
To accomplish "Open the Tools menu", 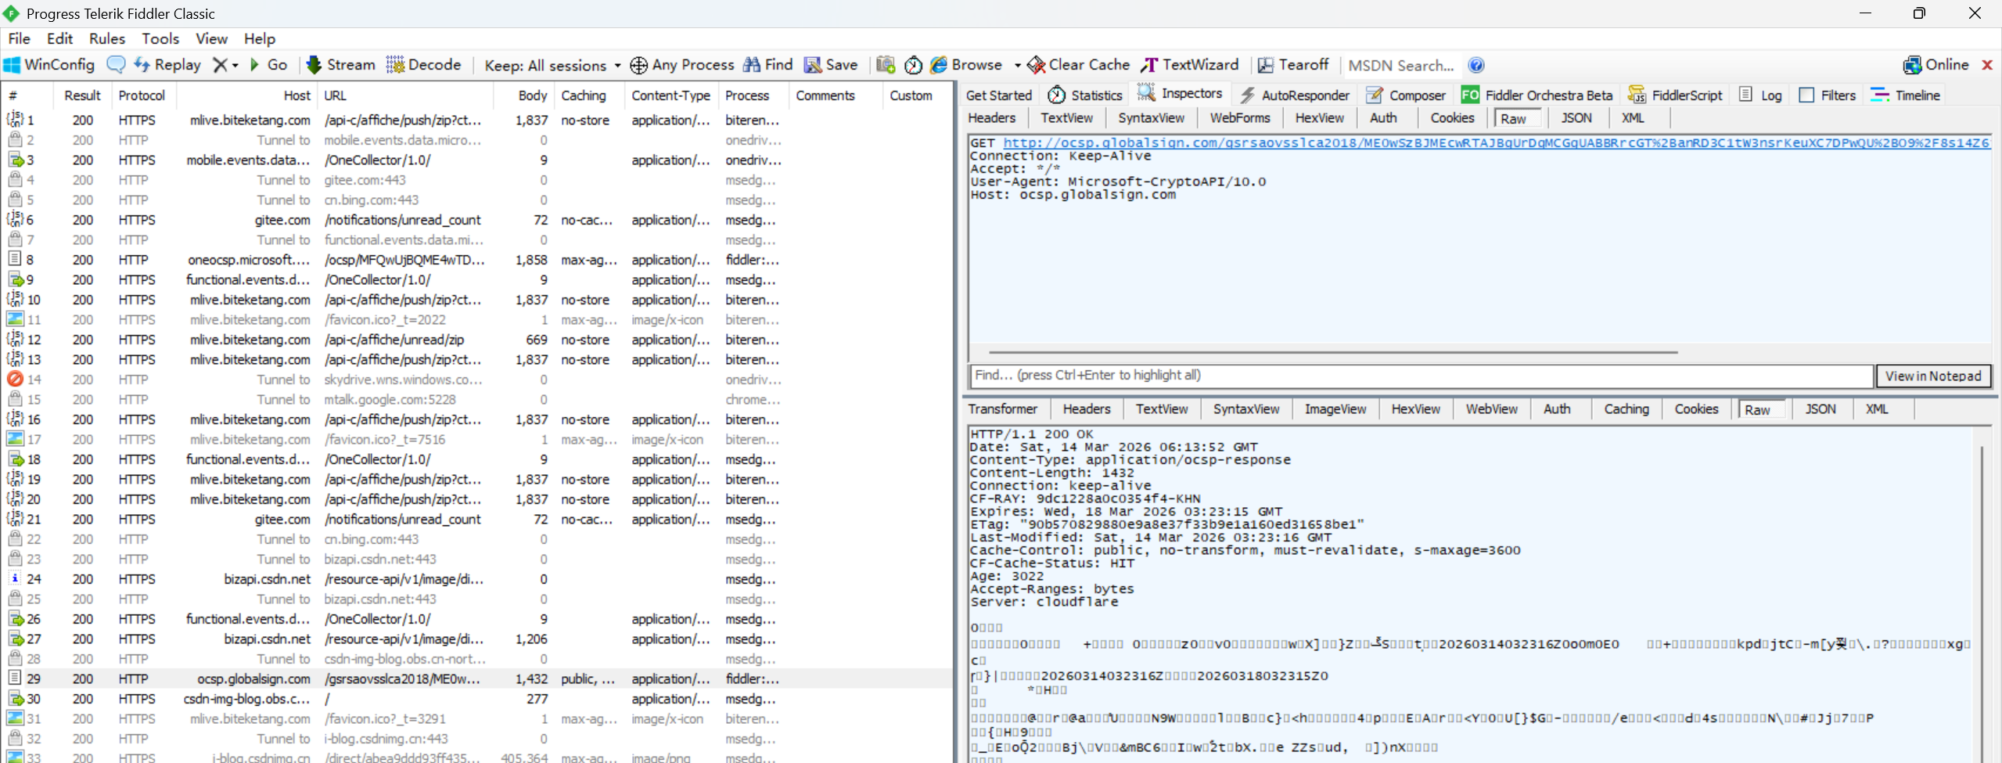I will [160, 38].
